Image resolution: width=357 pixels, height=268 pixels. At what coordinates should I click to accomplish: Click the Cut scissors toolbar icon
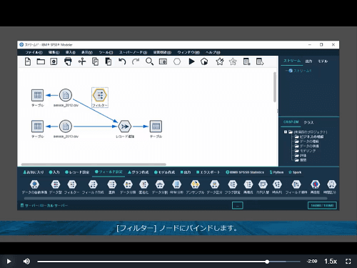82,61
